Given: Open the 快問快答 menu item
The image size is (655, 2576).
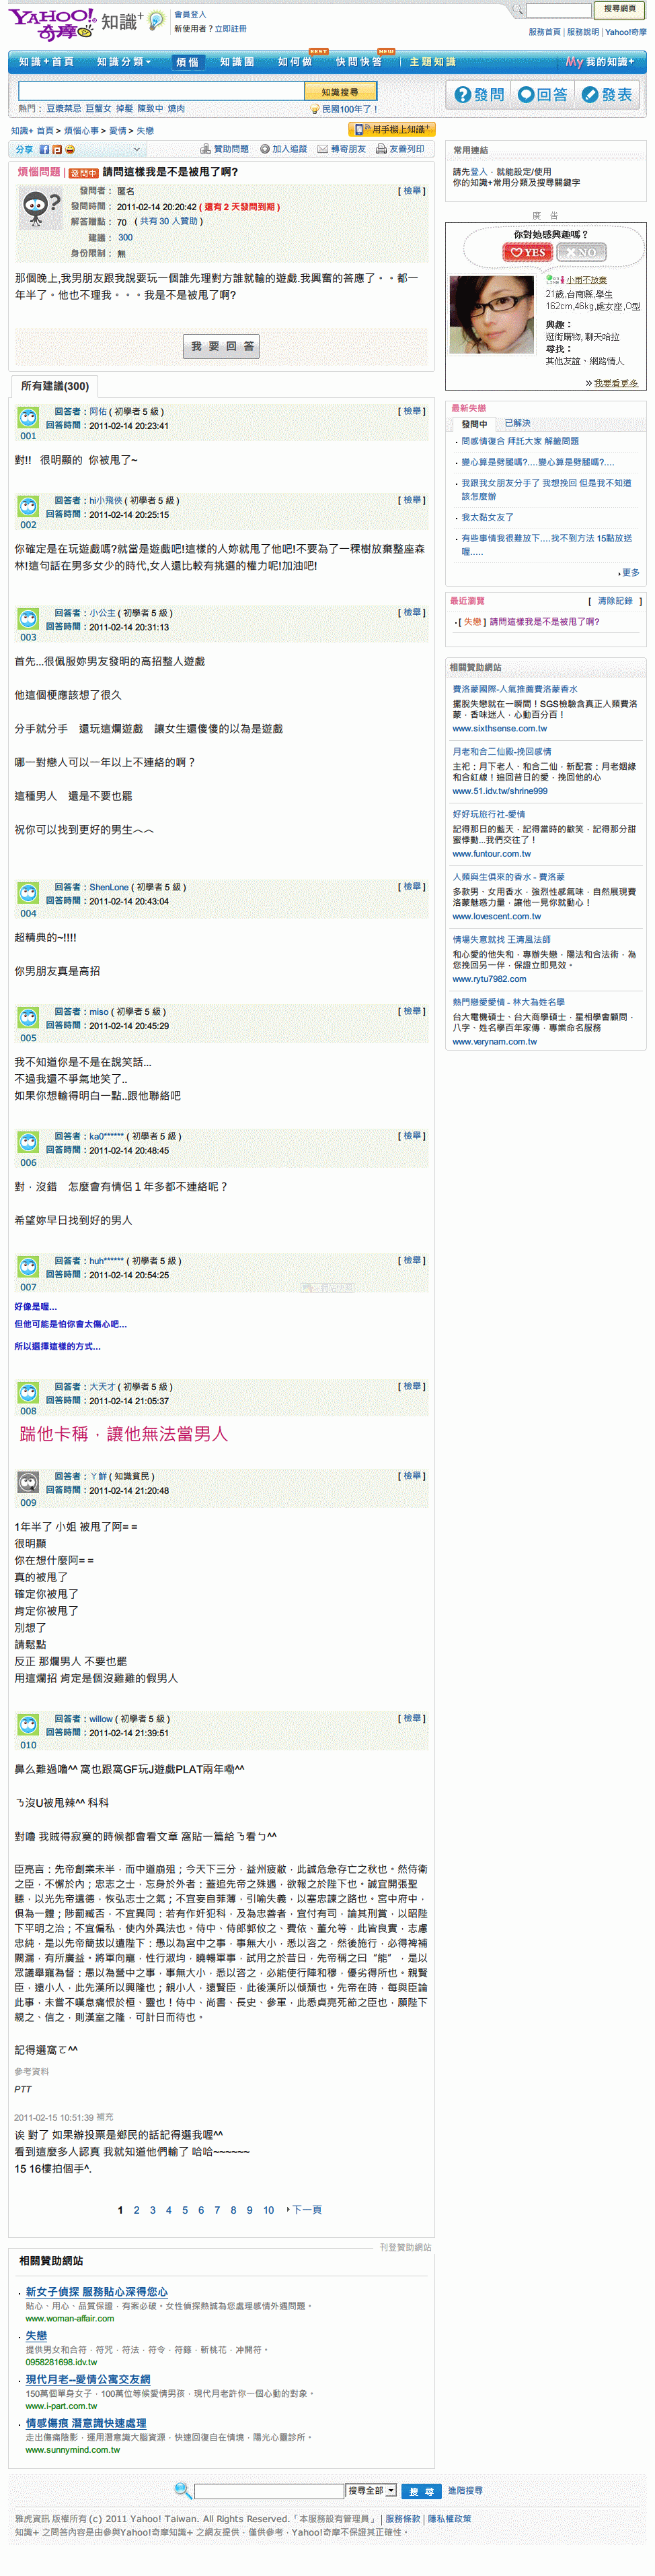Looking at the screenshot, I should pyautogui.click(x=358, y=62).
